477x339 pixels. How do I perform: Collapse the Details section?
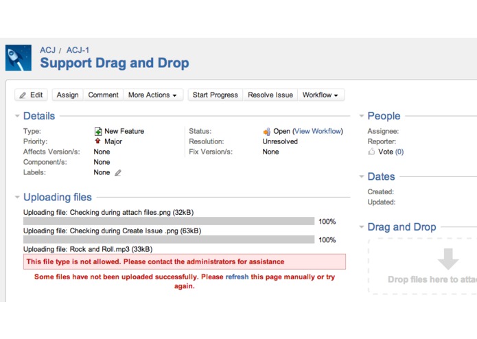(17, 116)
